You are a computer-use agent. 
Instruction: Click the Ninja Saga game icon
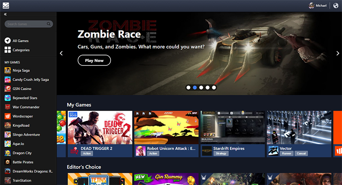[8, 70]
